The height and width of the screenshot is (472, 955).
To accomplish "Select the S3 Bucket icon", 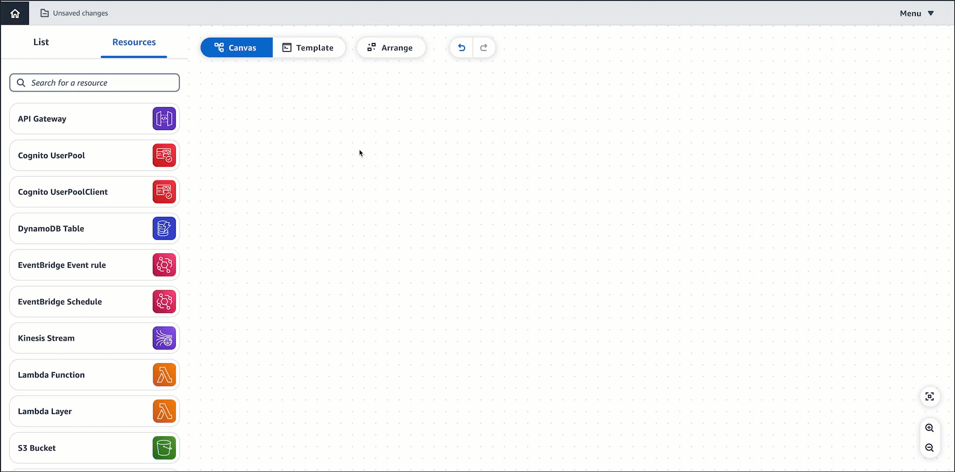I will [164, 448].
